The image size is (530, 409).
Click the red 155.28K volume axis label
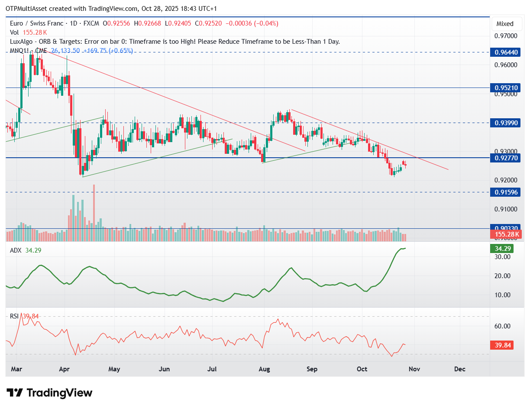click(506, 234)
